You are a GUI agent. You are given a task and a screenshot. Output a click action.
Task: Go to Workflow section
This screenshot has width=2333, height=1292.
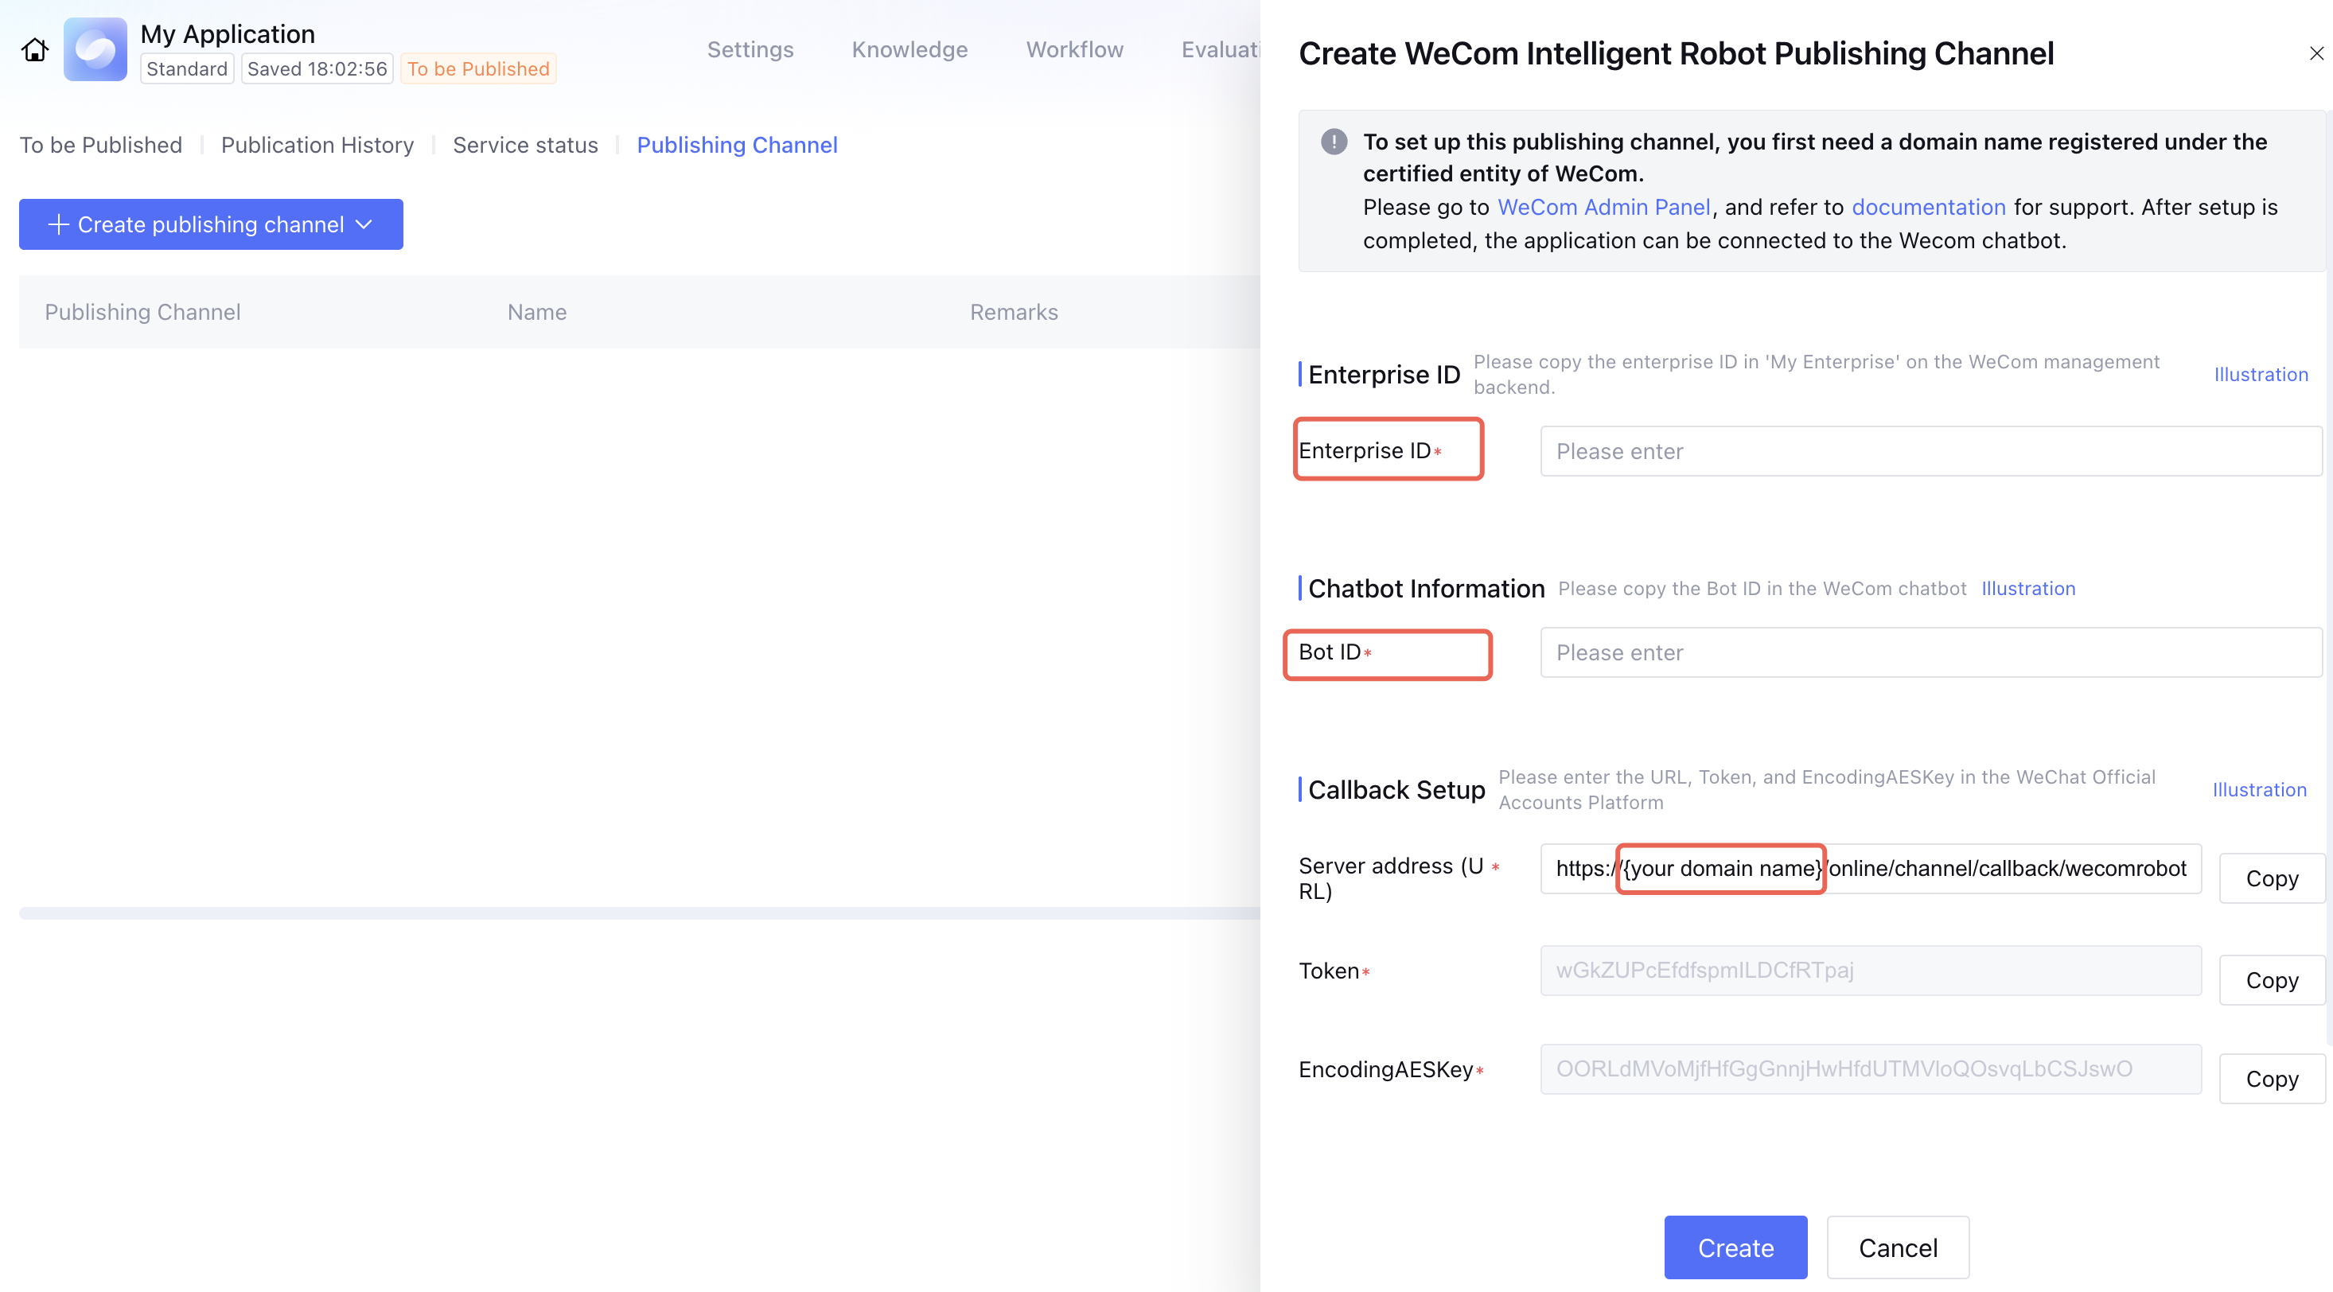pos(1074,50)
